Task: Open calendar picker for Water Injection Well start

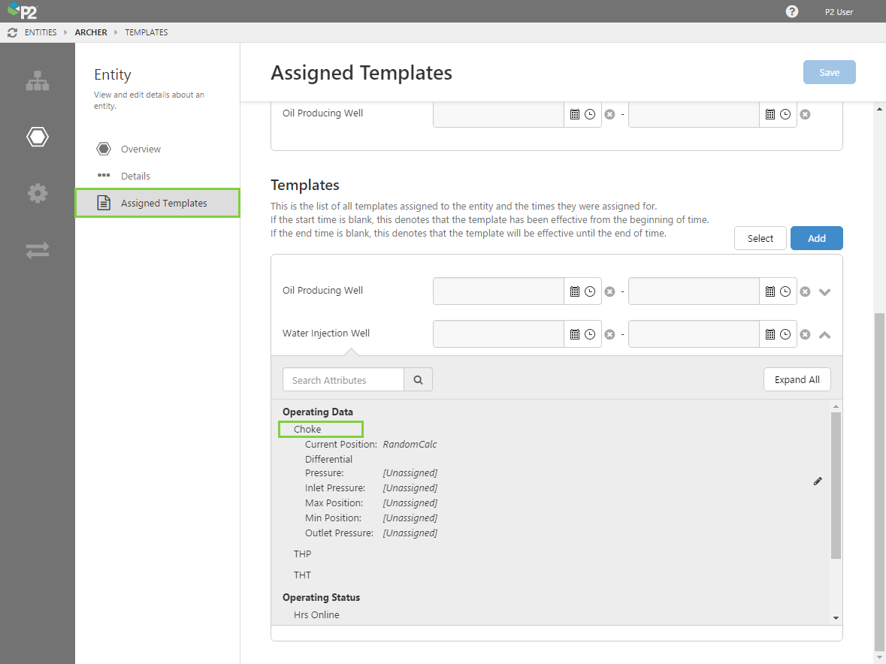Action: pyautogui.click(x=575, y=334)
